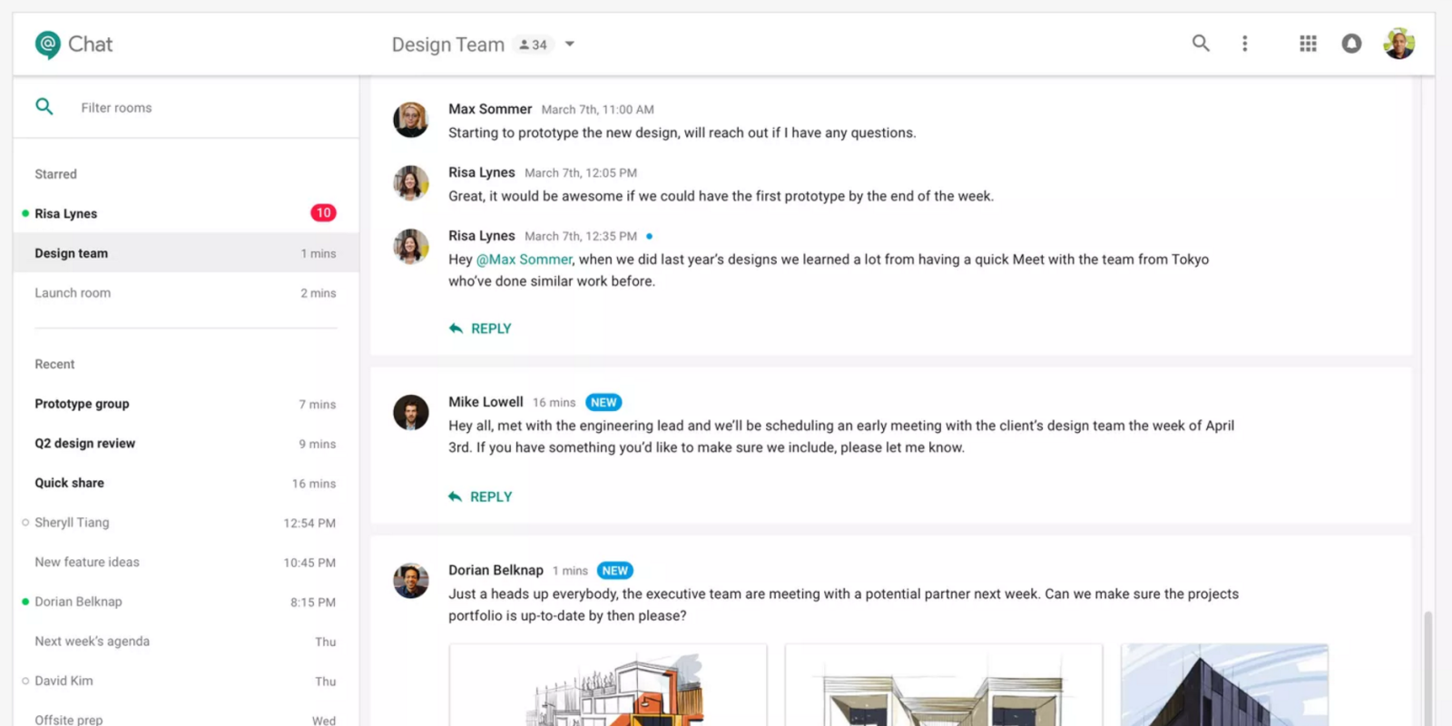Screen dimensions: 1452x726
Task: Click the conversation vertical scrollbar
Action: coord(1427,667)
